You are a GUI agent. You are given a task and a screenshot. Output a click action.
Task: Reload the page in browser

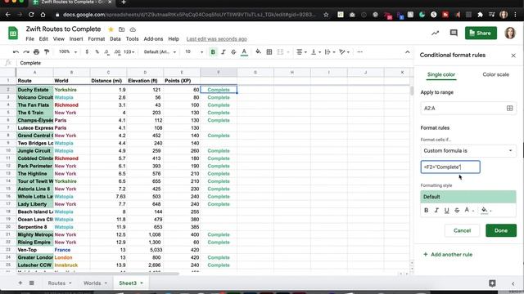[31, 15]
